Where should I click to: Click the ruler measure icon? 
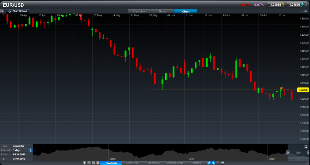(223, 163)
